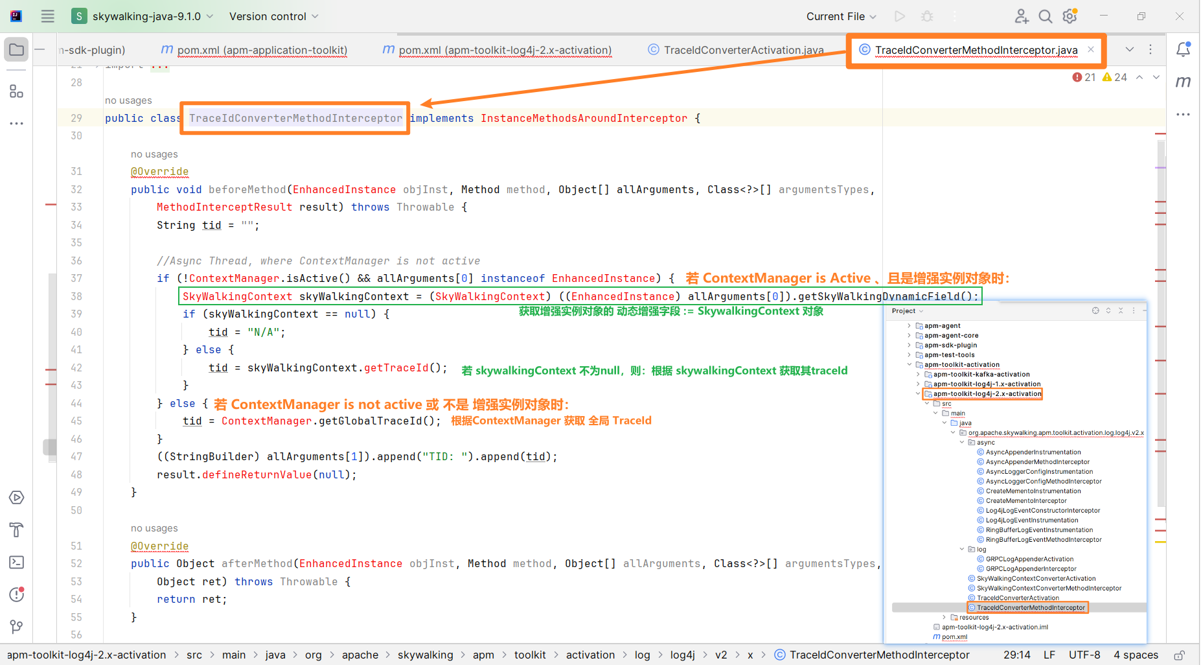
Task: Open line separator LF selector
Action: (1049, 655)
